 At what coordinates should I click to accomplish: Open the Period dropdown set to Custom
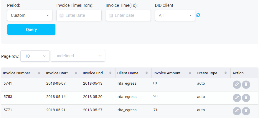pos(30,15)
